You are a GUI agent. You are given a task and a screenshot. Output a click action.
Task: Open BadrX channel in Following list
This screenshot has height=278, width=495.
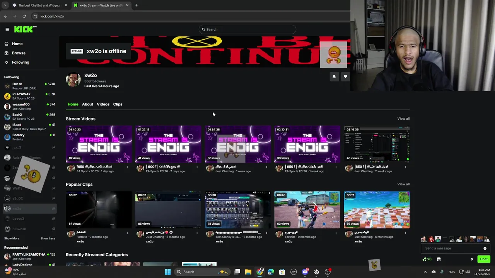(30, 117)
